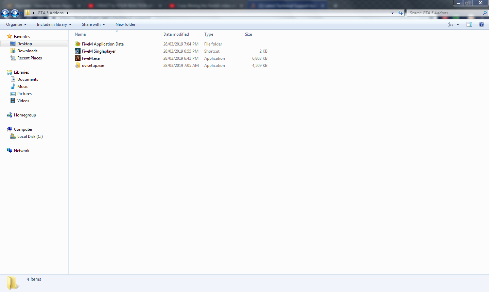
Task: Click the Music note icon
Action: (x=13, y=87)
